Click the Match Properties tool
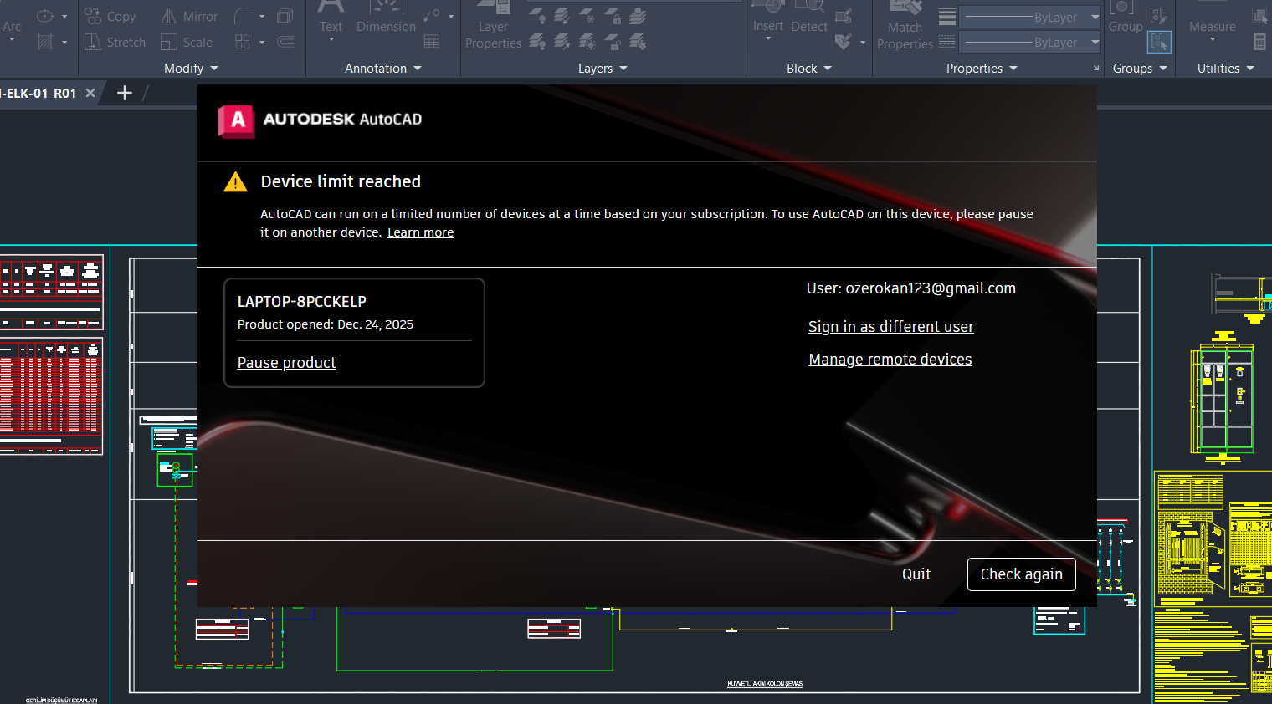 coord(905,27)
